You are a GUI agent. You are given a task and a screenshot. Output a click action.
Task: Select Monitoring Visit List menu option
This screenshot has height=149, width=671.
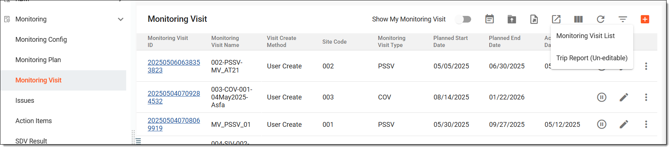click(586, 36)
